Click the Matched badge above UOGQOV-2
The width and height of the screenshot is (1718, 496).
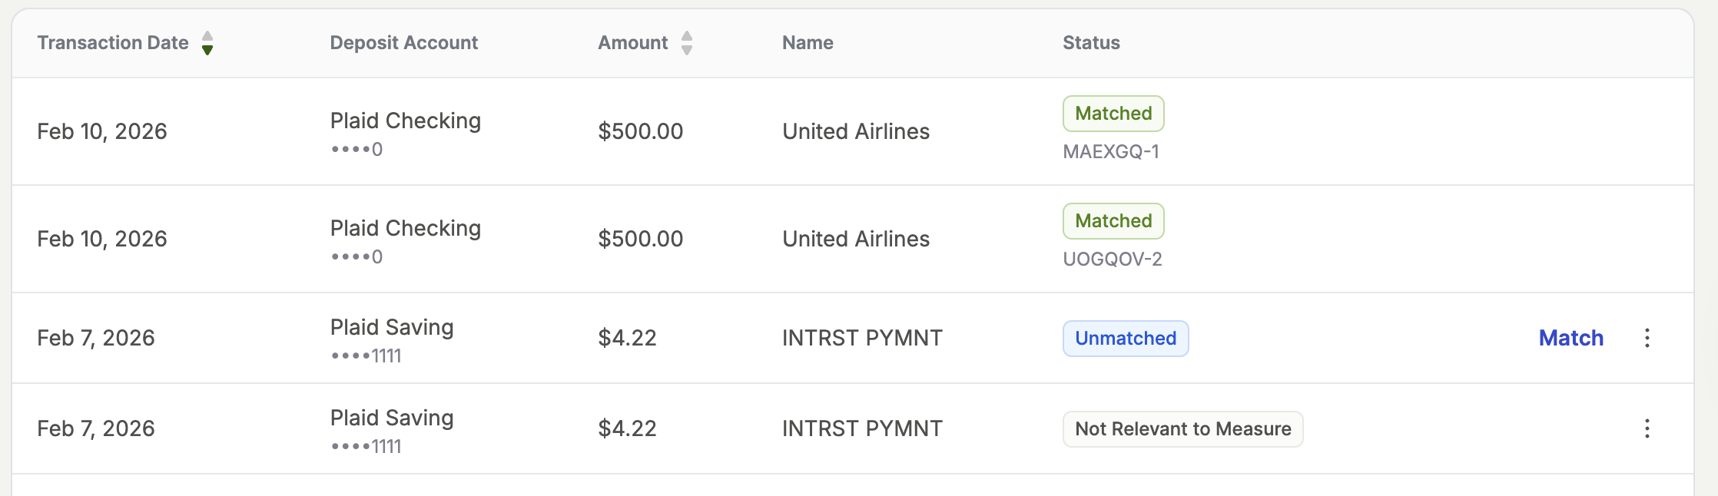click(1113, 221)
